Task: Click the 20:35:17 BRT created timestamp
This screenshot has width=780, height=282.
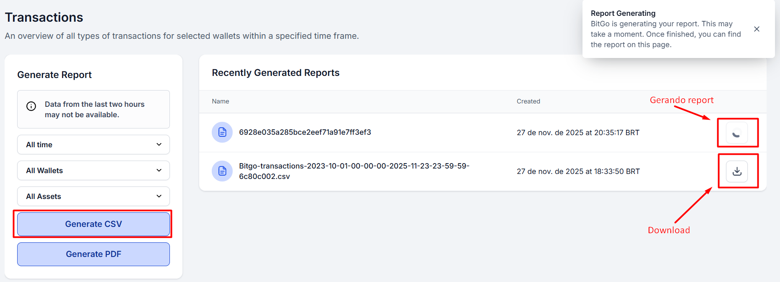Action: [x=578, y=133]
